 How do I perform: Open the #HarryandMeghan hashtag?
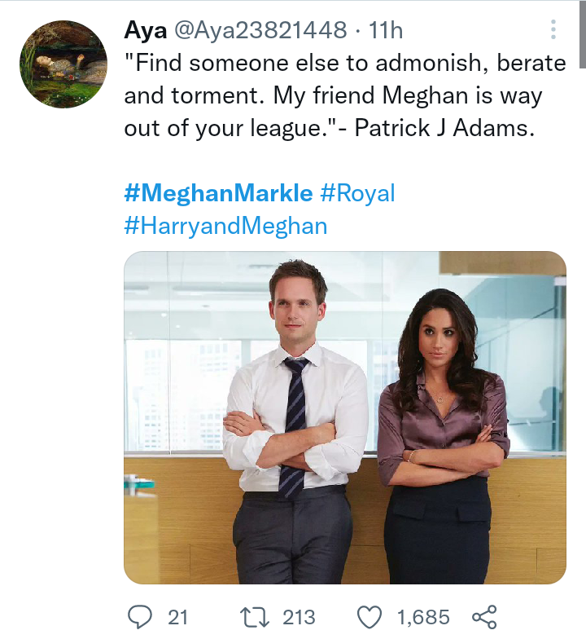tap(225, 226)
